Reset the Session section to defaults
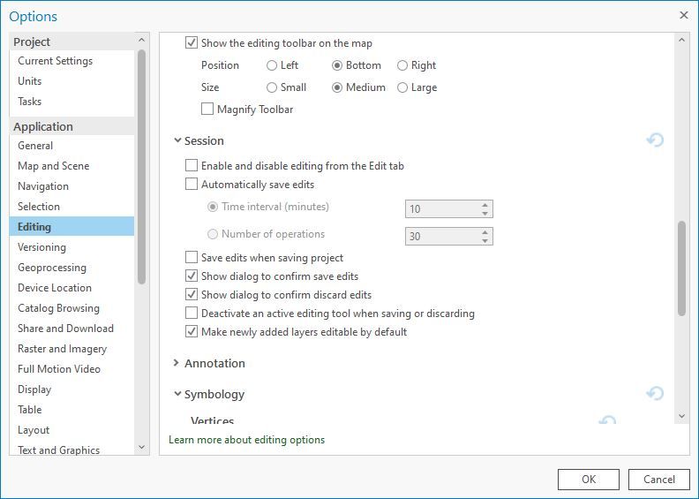Image resolution: width=699 pixels, height=499 pixels. pyautogui.click(x=655, y=140)
